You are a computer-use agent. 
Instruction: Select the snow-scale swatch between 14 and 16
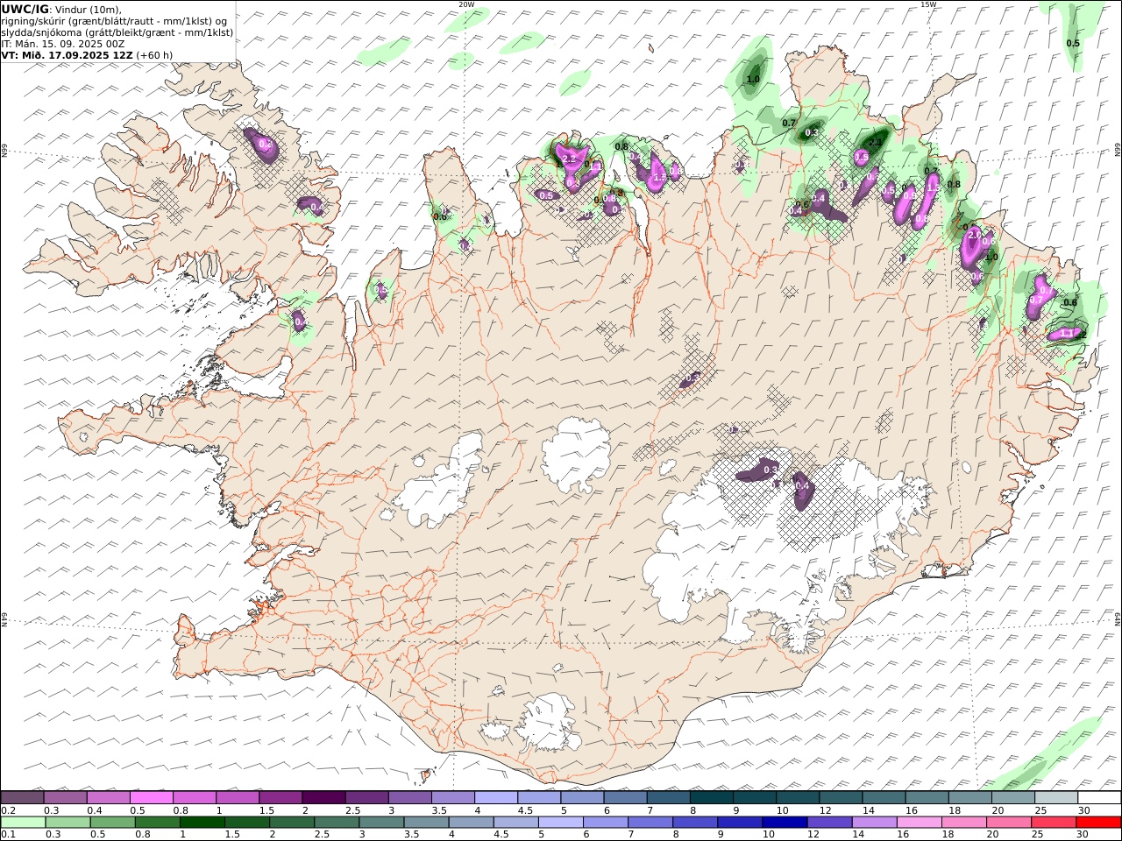[x=884, y=797]
